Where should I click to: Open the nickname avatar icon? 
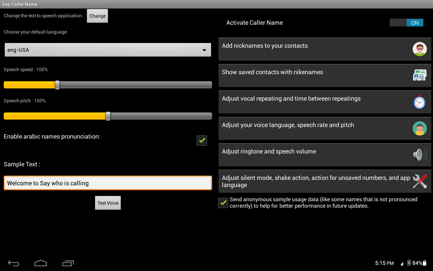[419, 49]
